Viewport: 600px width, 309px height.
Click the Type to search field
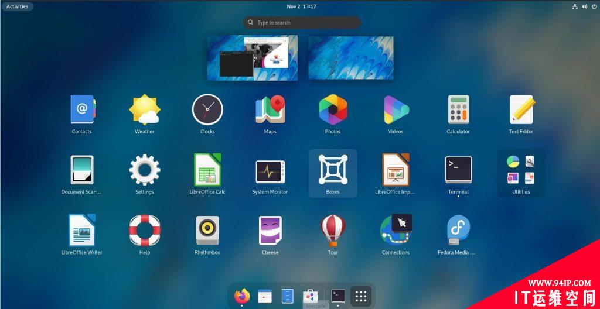tap(302, 23)
